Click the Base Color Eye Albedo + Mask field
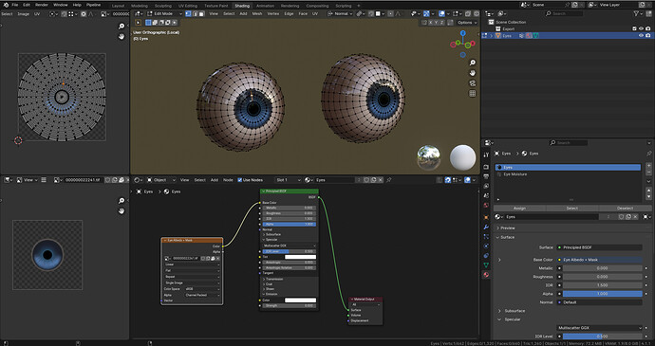Image resolution: width=655 pixels, height=346 pixels. (599, 260)
